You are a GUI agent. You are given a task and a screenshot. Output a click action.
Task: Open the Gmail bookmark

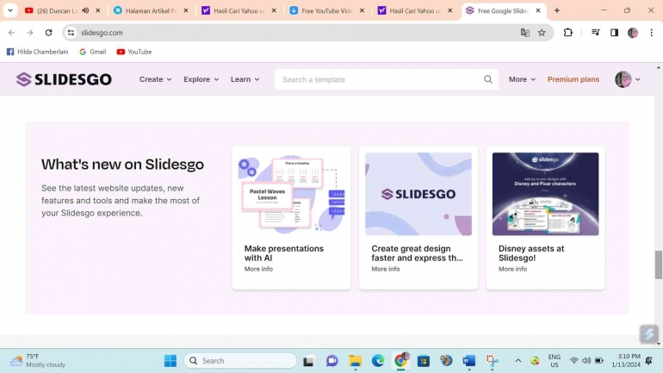(93, 52)
